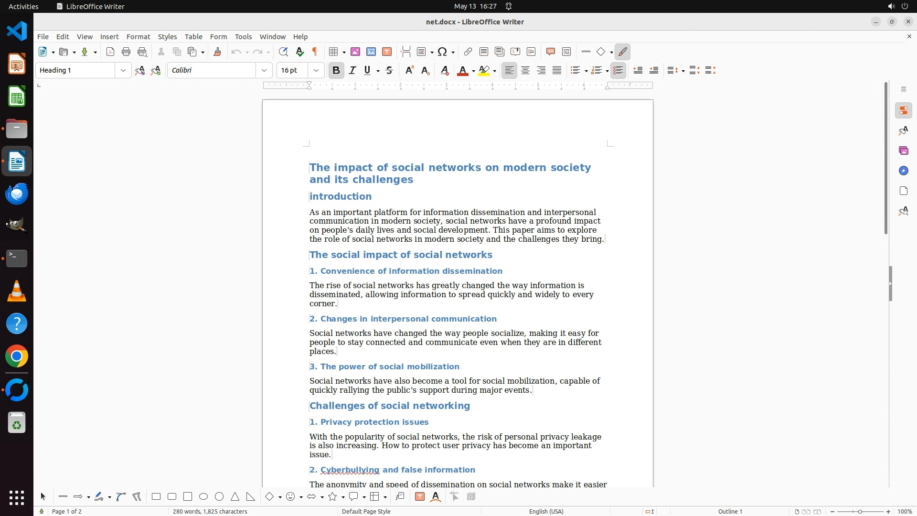Toggle formatting marks pilcrow button
Viewport: 917px width, 516px height.
click(315, 52)
